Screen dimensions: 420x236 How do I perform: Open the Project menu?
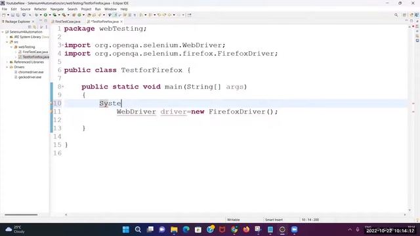coord(86,9)
